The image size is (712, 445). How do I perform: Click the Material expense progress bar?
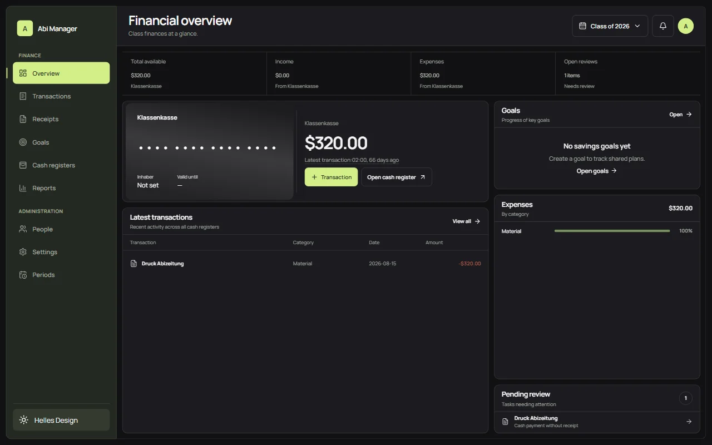tap(612, 231)
